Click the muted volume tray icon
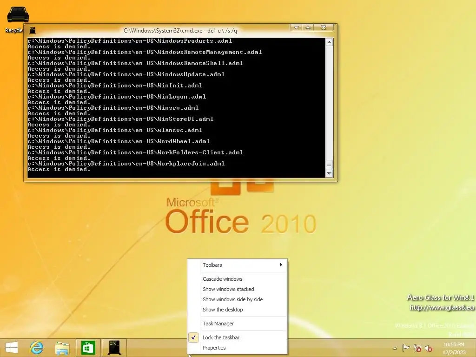The width and height of the screenshot is (476, 357). [x=429, y=348]
